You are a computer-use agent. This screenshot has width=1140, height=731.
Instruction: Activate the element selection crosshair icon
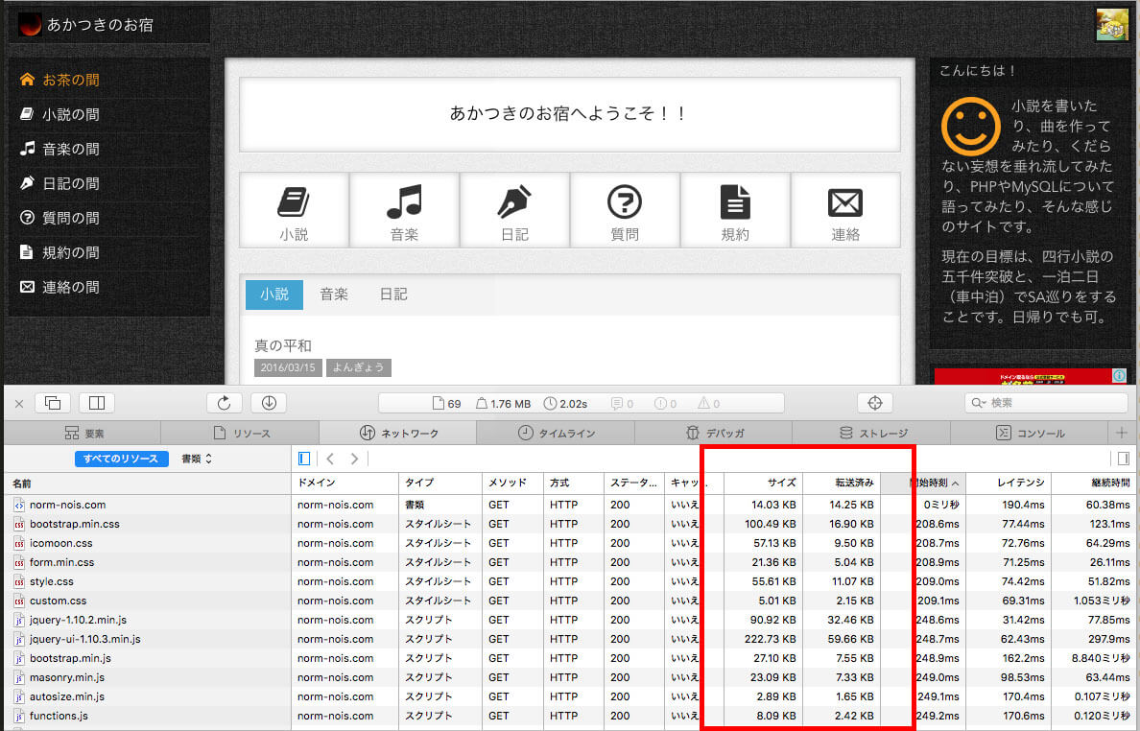point(874,403)
